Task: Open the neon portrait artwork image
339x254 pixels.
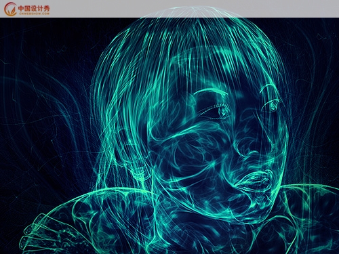Action: 169,135
